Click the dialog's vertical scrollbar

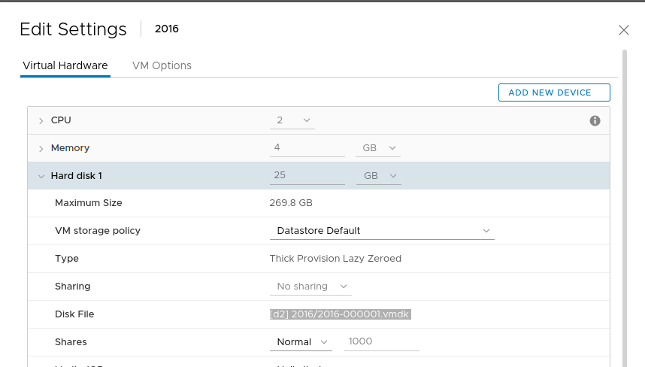(x=625, y=203)
